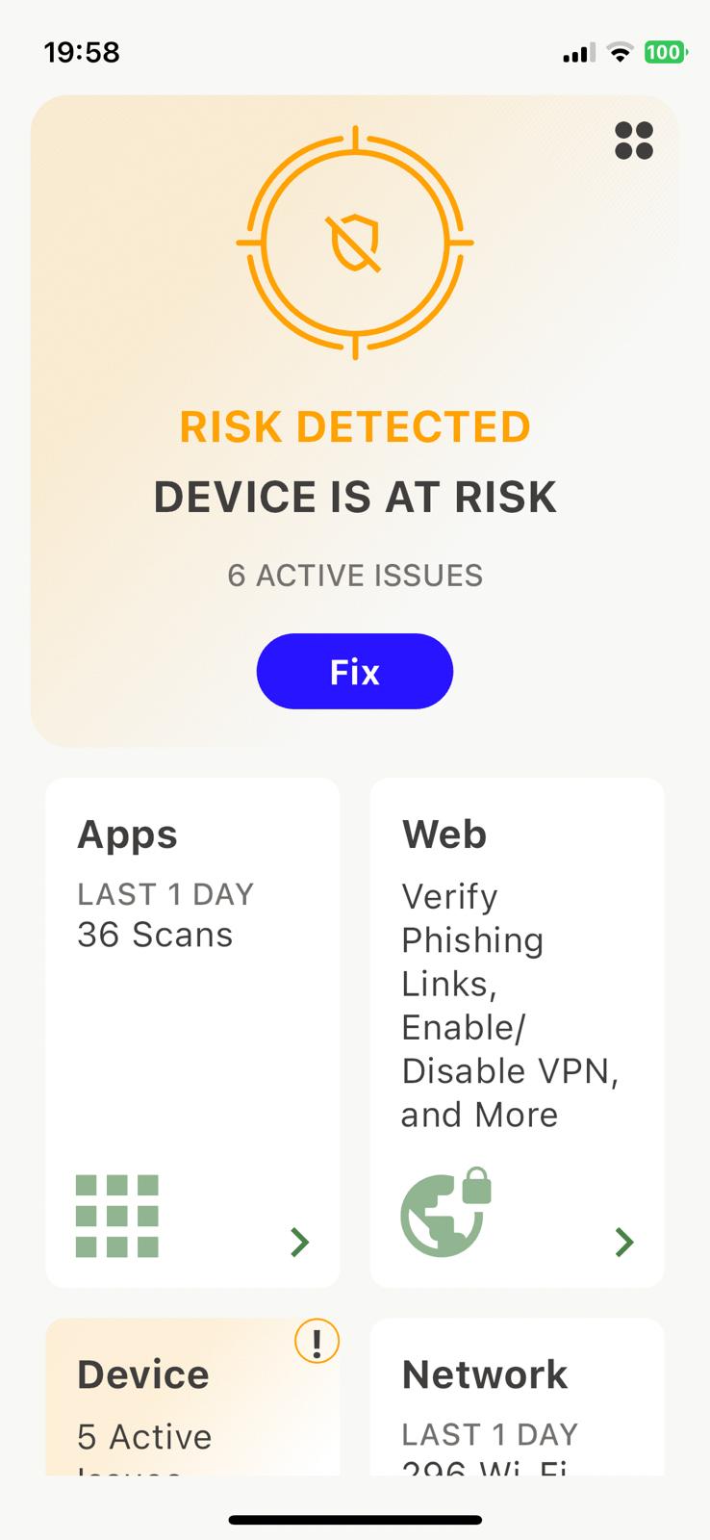Tap the 36 Scans text
This screenshot has width=710, height=1540.
[155, 935]
